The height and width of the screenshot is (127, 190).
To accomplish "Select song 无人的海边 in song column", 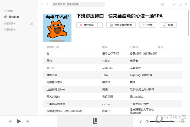I will 53,97.
